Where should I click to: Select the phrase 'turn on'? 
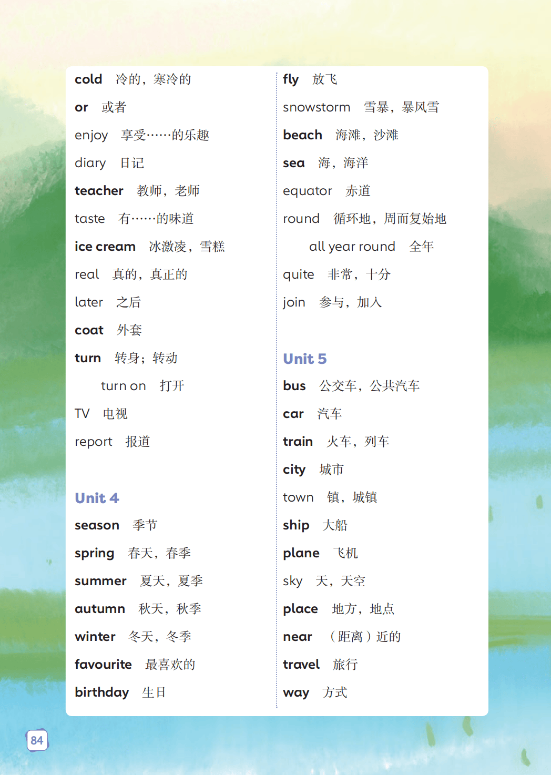(x=123, y=386)
